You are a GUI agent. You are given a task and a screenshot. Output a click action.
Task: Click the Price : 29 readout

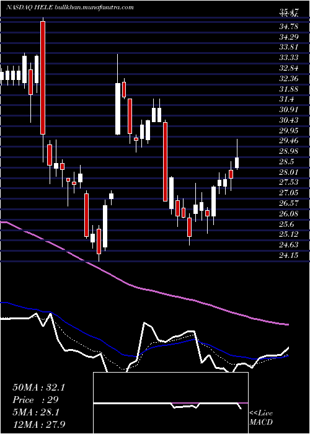[x=35, y=400]
